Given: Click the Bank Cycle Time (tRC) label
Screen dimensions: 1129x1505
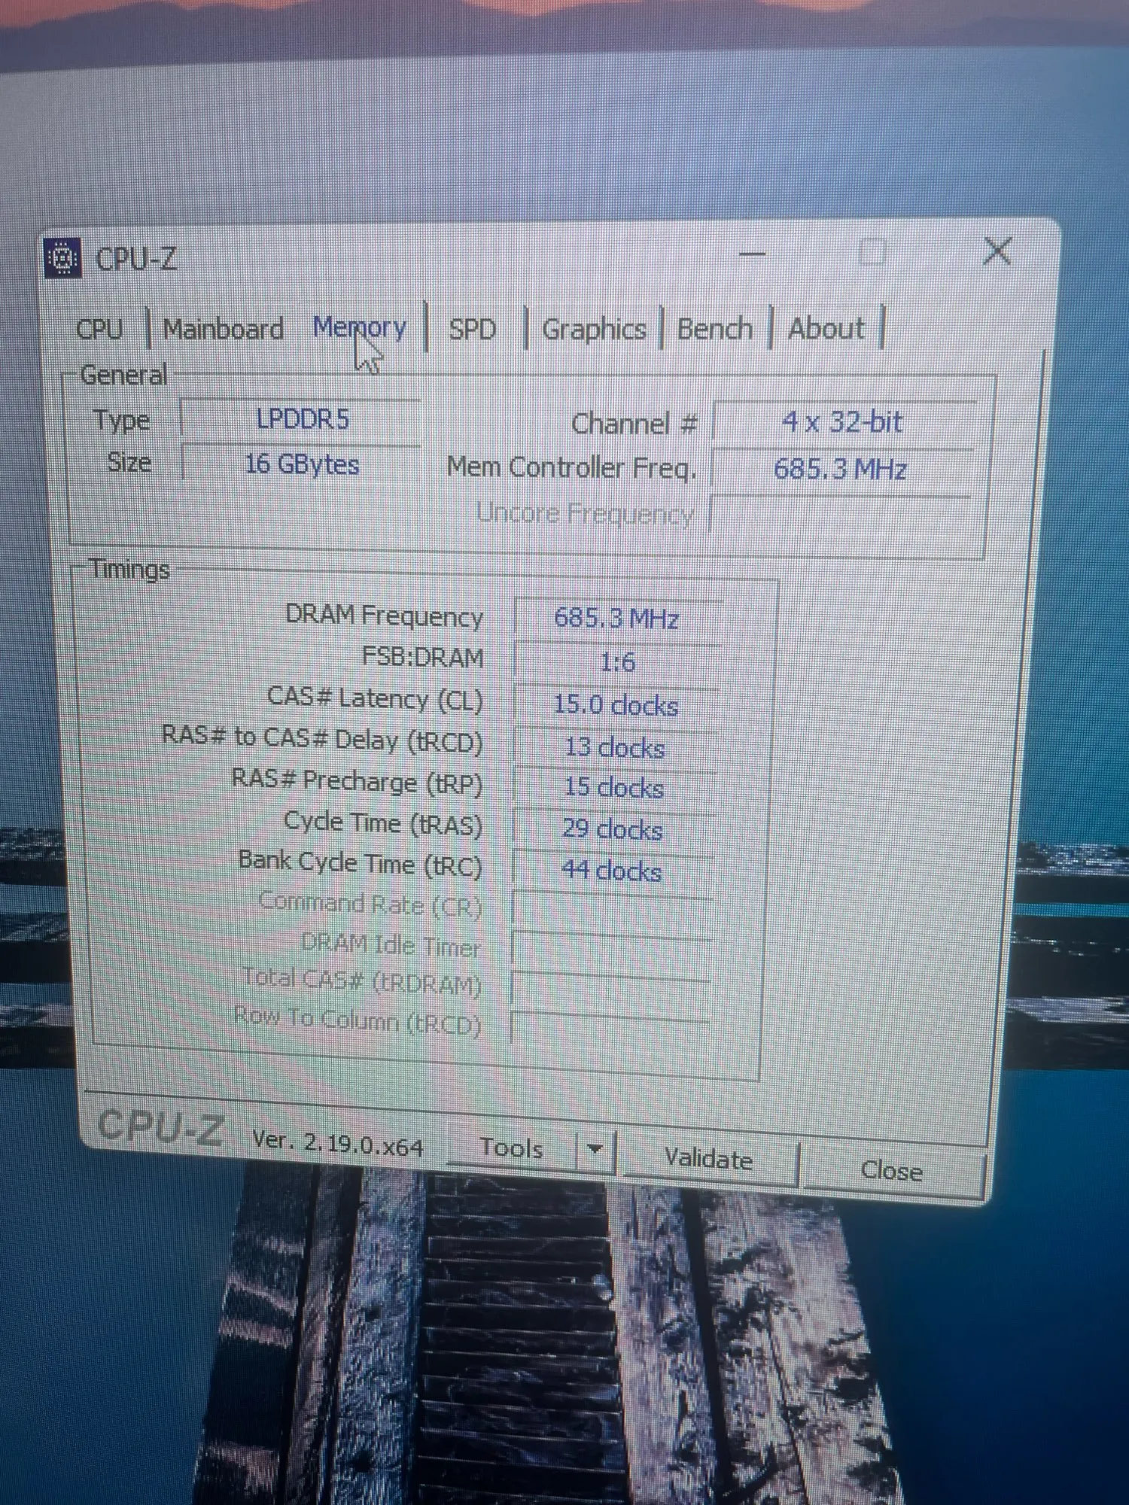Looking at the screenshot, I should [360, 863].
